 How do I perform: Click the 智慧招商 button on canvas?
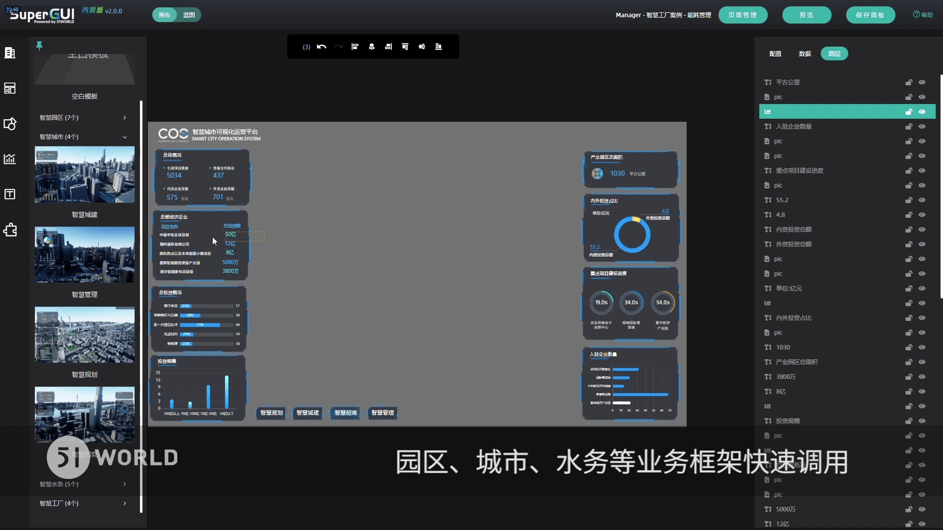click(x=346, y=413)
